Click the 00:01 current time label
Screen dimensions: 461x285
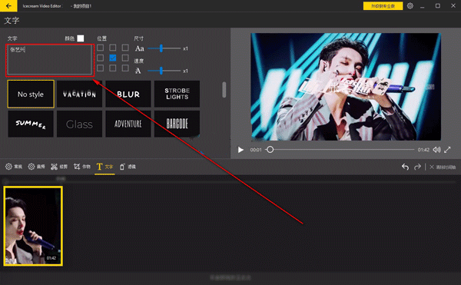(x=256, y=150)
